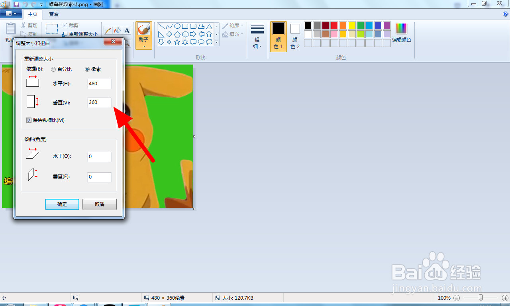Click the Cut (剪切) command
The image size is (510, 306).
(29, 25)
